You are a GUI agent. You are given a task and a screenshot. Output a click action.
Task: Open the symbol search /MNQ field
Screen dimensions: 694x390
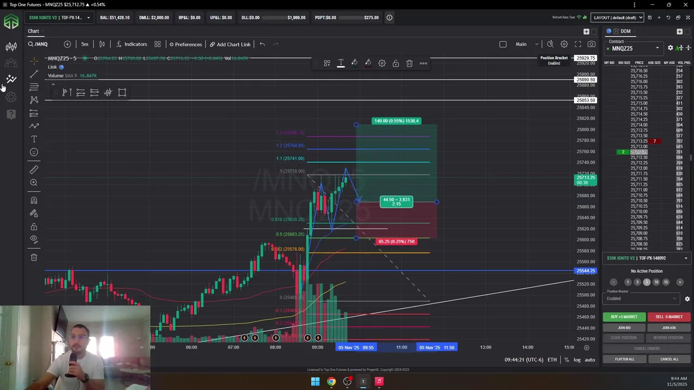pos(38,44)
